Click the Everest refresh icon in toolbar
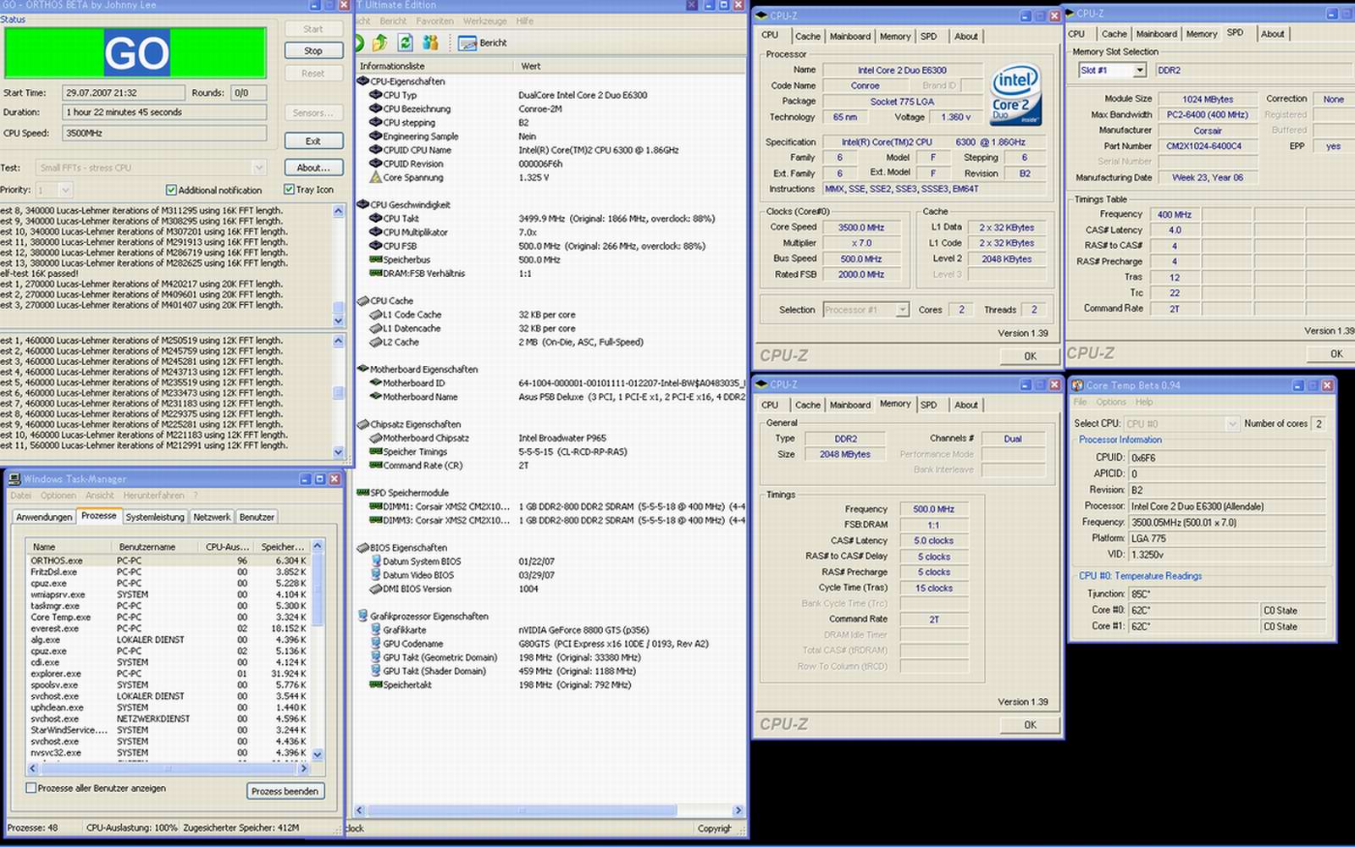The height and width of the screenshot is (847, 1355). pyautogui.click(x=406, y=42)
